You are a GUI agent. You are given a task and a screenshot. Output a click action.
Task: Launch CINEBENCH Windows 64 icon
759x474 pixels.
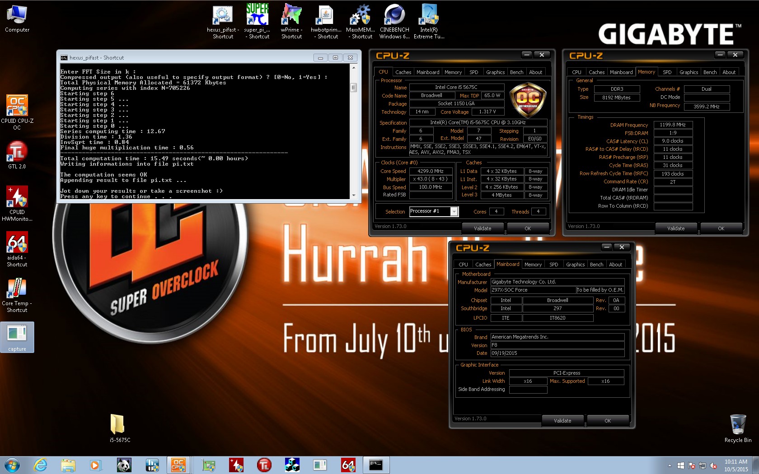[x=394, y=22]
